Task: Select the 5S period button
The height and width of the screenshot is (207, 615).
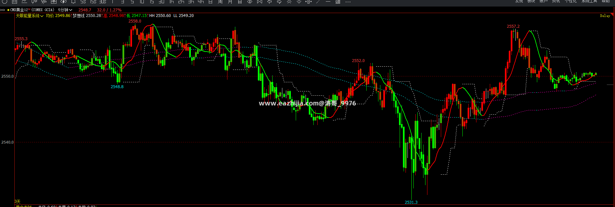Action: (83, 2)
